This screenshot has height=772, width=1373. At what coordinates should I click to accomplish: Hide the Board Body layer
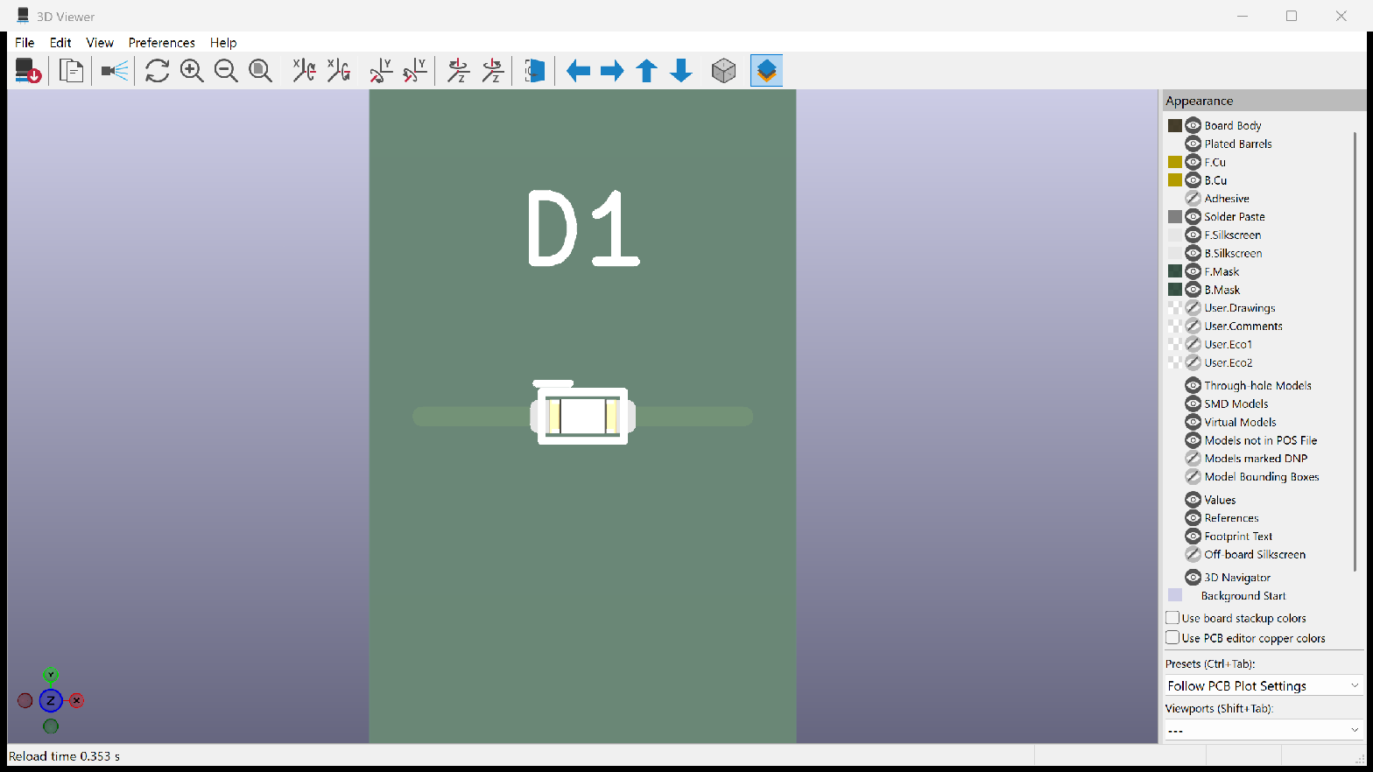point(1193,125)
